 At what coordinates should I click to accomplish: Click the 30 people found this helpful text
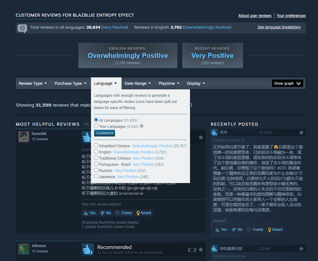coord(110,222)
